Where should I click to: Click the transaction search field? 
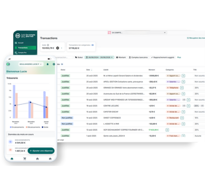[x=64, y=58]
